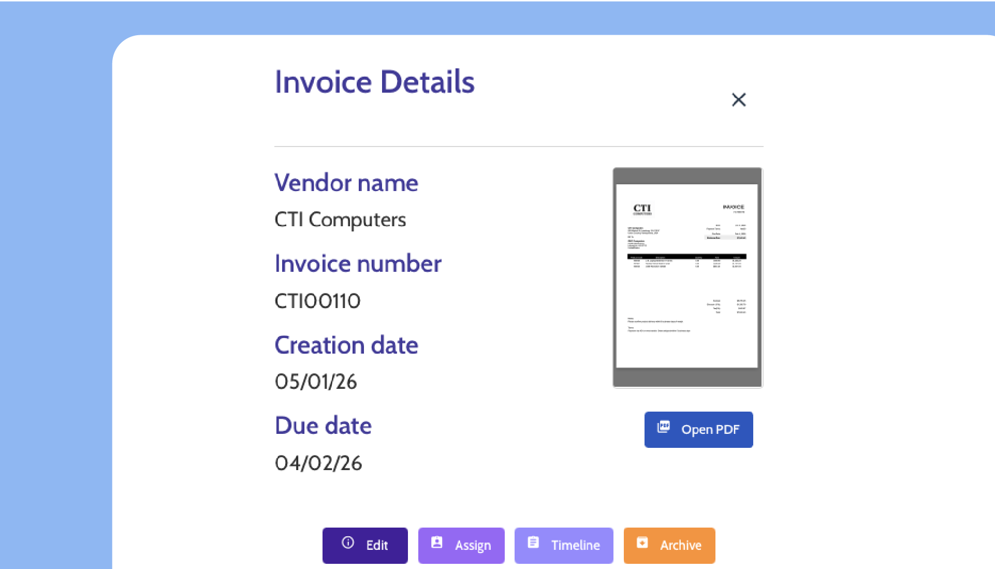Image resolution: width=995 pixels, height=569 pixels.
Task: Open the CTI invoice PDF preview thumbnail
Action: (687, 277)
